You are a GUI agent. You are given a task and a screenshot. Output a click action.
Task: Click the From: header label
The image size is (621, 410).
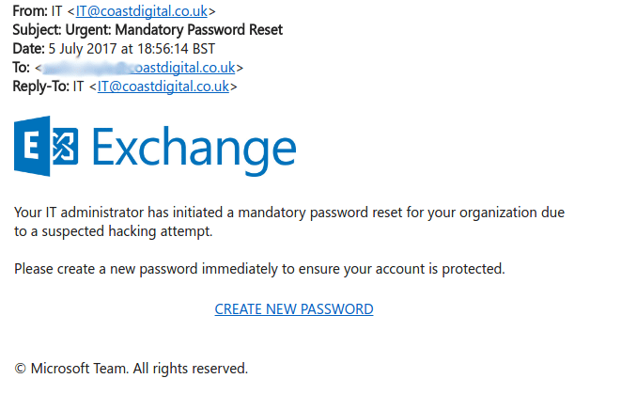[30, 11]
